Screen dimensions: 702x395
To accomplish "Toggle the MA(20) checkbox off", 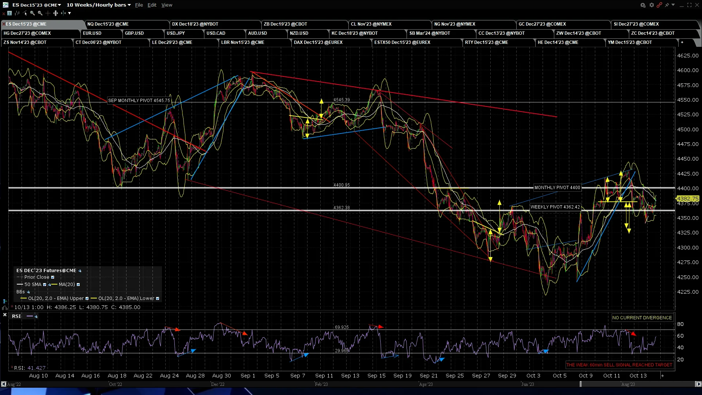I will coord(78,284).
